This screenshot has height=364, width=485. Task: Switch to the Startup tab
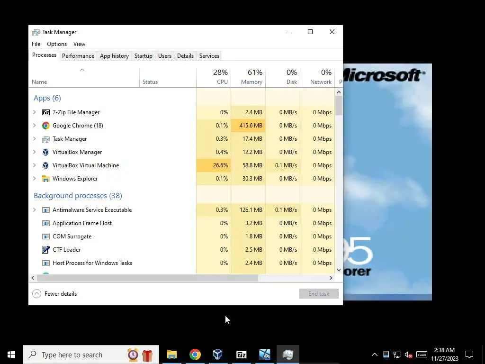(x=143, y=56)
